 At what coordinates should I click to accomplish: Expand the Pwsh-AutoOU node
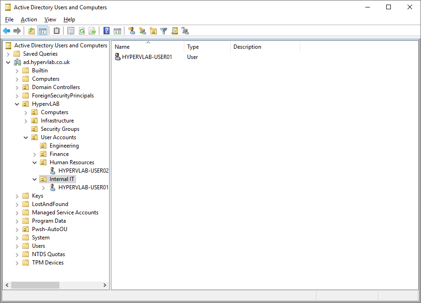click(x=17, y=230)
